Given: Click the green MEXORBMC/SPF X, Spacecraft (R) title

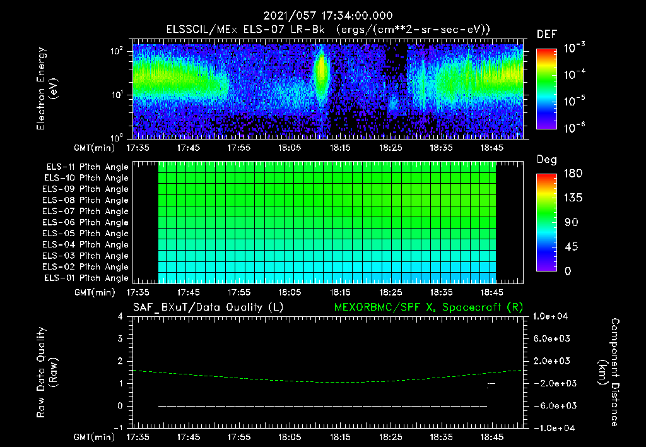Looking at the screenshot, I should (428, 307).
